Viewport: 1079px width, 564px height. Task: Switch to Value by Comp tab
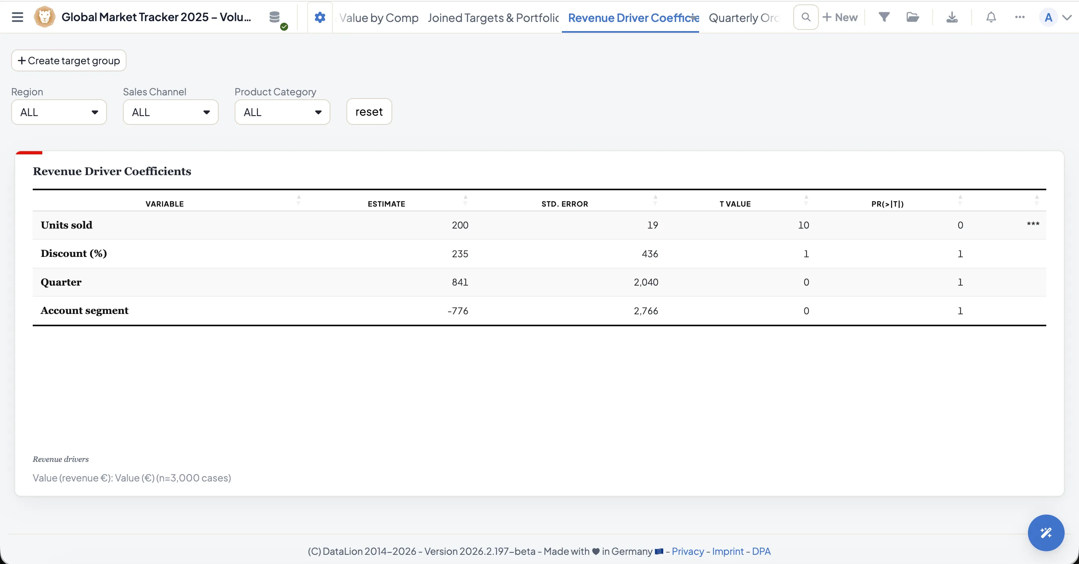[378, 18]
